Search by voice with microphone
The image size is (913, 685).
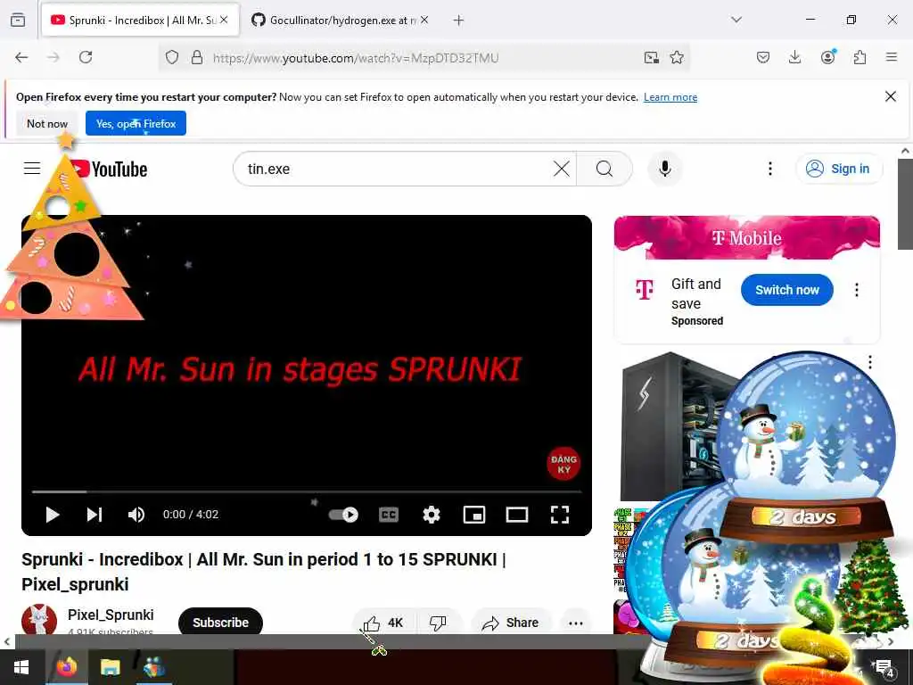[665, 169]
